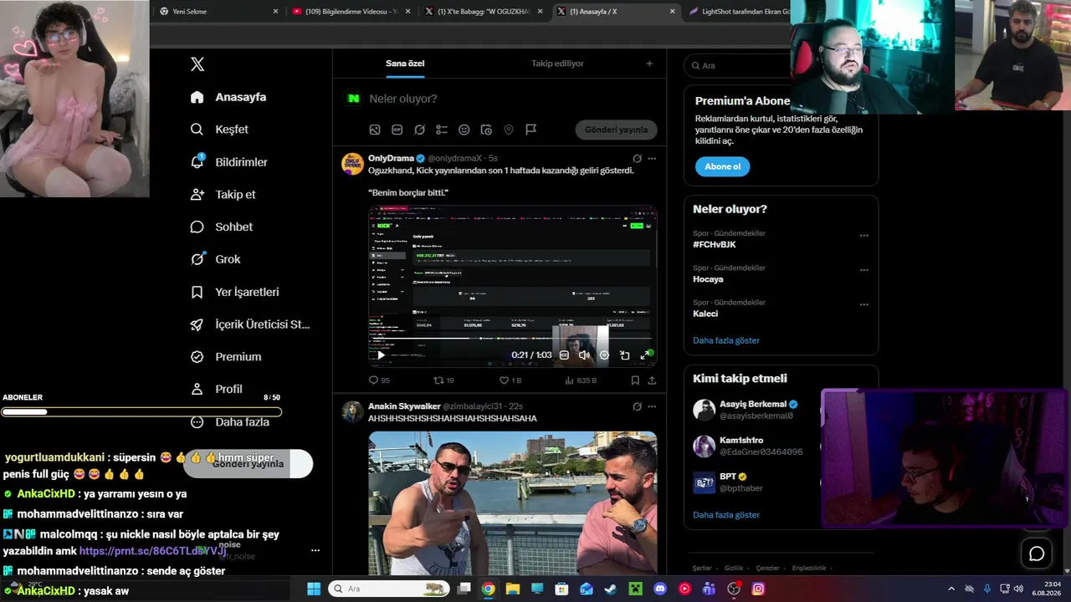
Task: Open more options on Anakin Skywalker's post
Action: click(652, 406)
